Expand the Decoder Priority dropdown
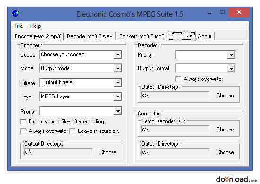 [231, 54]
